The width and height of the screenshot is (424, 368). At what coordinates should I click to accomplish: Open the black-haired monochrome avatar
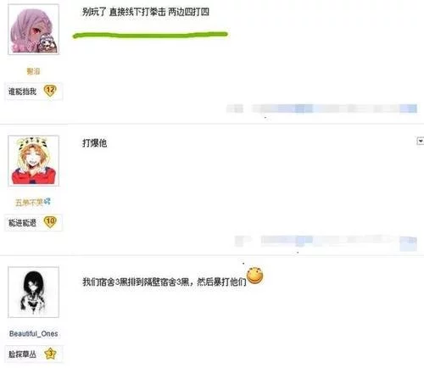[34, 292]
